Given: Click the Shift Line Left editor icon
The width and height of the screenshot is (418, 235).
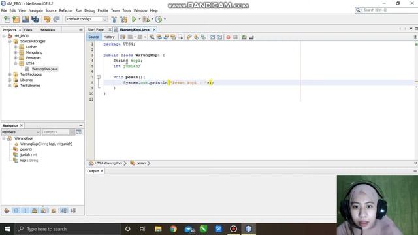Looking at the screenshot, I should click(x=212, y=37).
